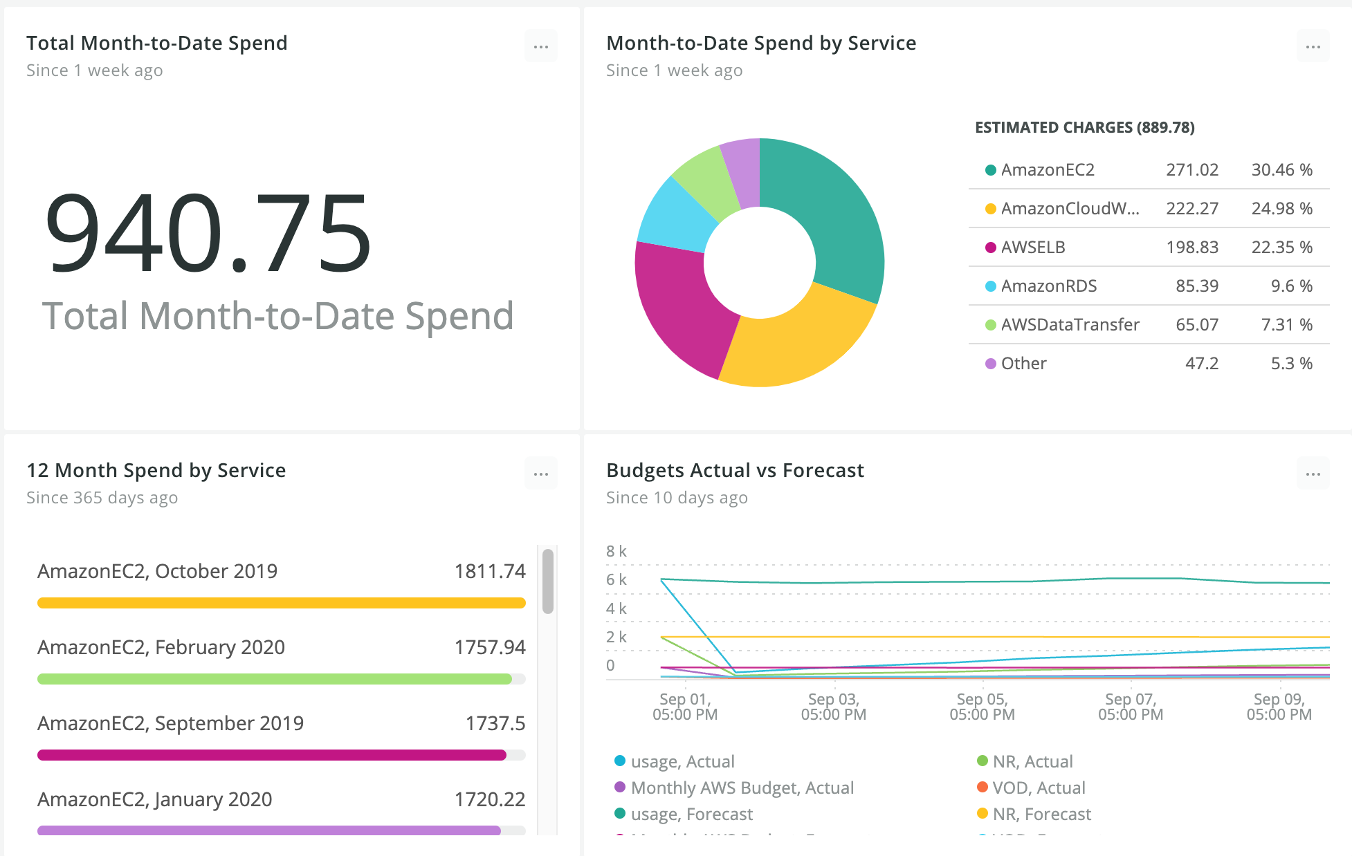Screen dimensions: 1352x856
Task: Hide the Monthly AWS Budget, Actual series
Action: pyautogui.click(x=742, y=788)
